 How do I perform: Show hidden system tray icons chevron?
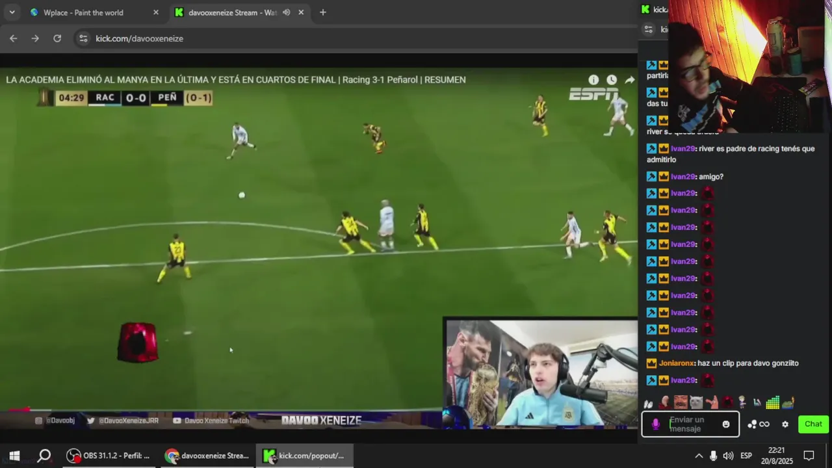[x=699, y=456]
